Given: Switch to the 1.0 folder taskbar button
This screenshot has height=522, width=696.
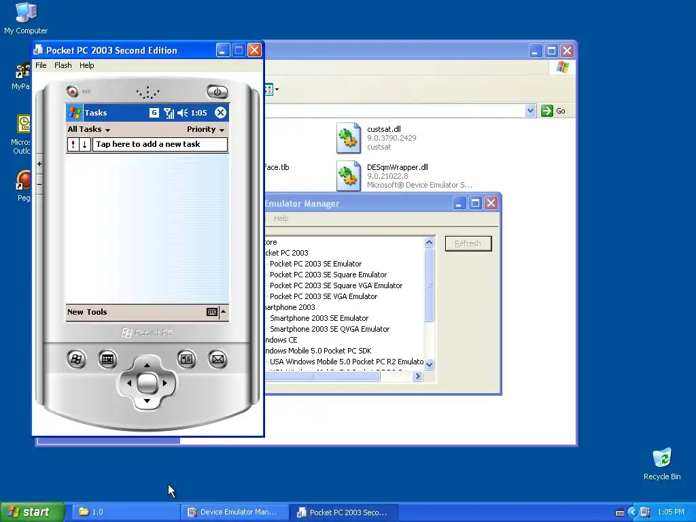Looking at the screenshot, I should pos(125,512).
